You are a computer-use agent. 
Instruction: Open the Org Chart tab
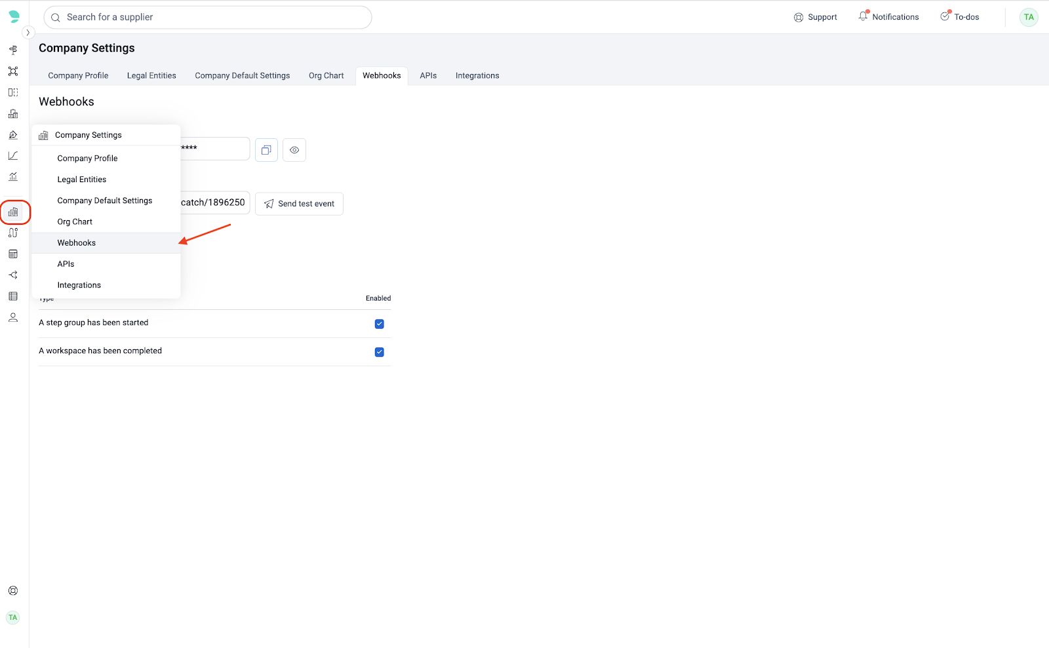pyautogui.click(x=326, y=76)
